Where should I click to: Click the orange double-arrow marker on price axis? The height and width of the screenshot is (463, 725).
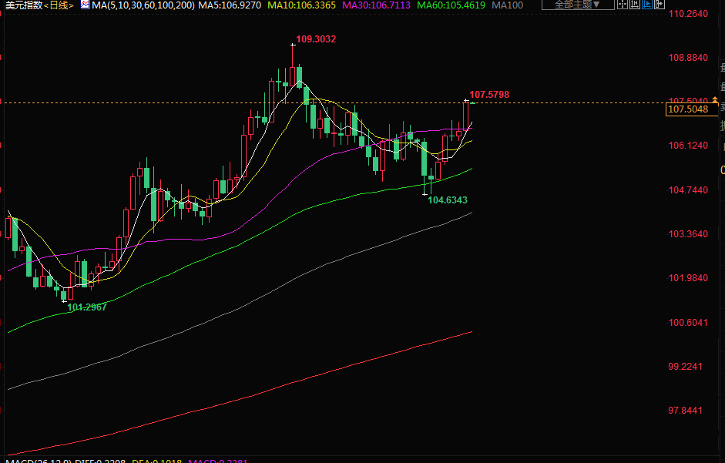coord(716,101)
